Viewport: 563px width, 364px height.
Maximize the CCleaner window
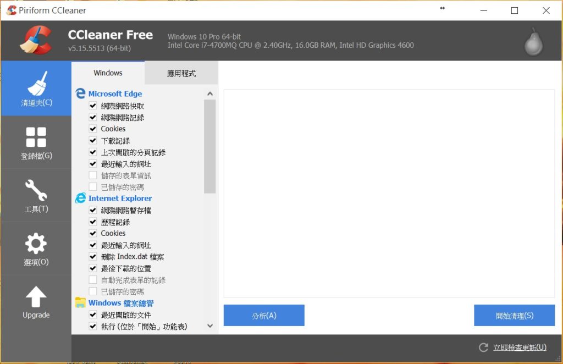[514, 10]
